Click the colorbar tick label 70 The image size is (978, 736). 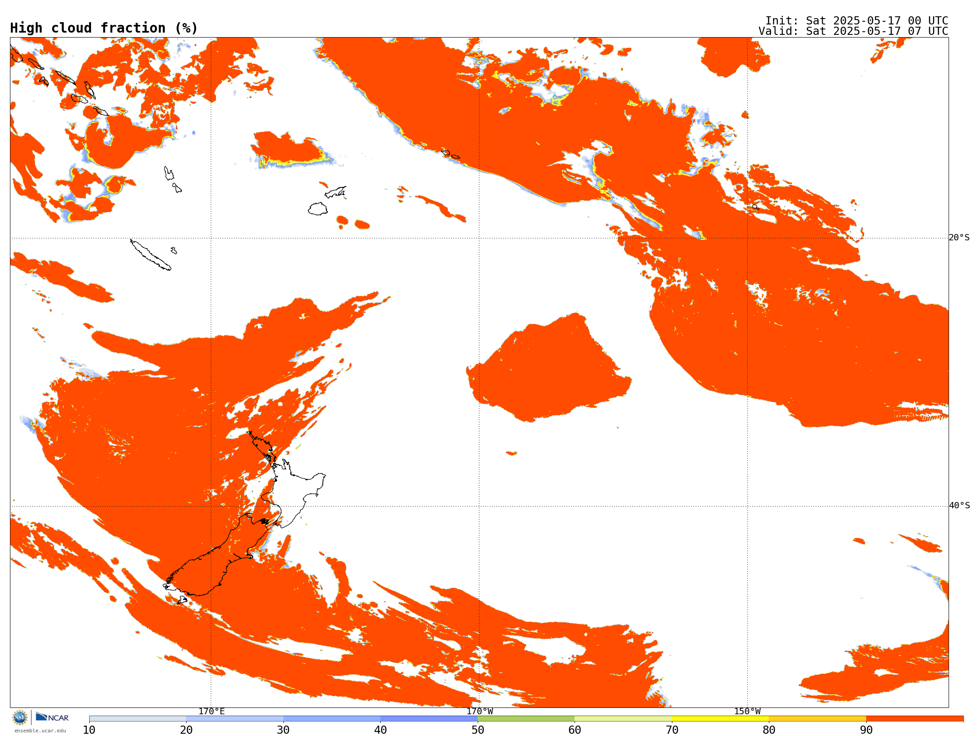click(x=672, y=730)
